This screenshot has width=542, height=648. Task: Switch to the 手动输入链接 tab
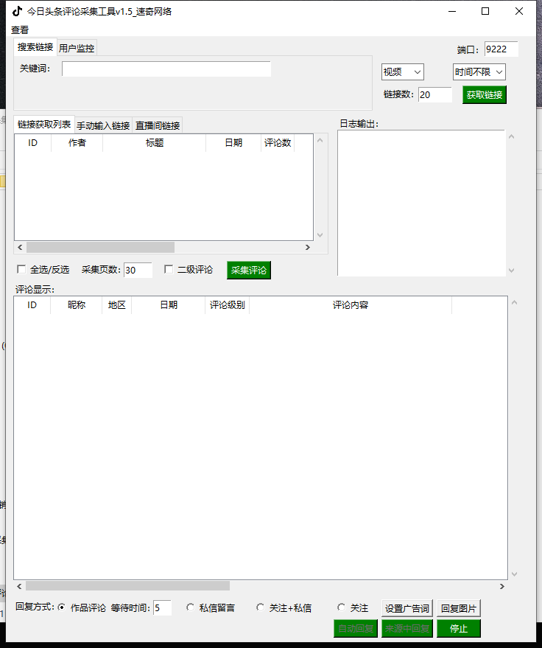pyautogui.click(x=103, y=125)
